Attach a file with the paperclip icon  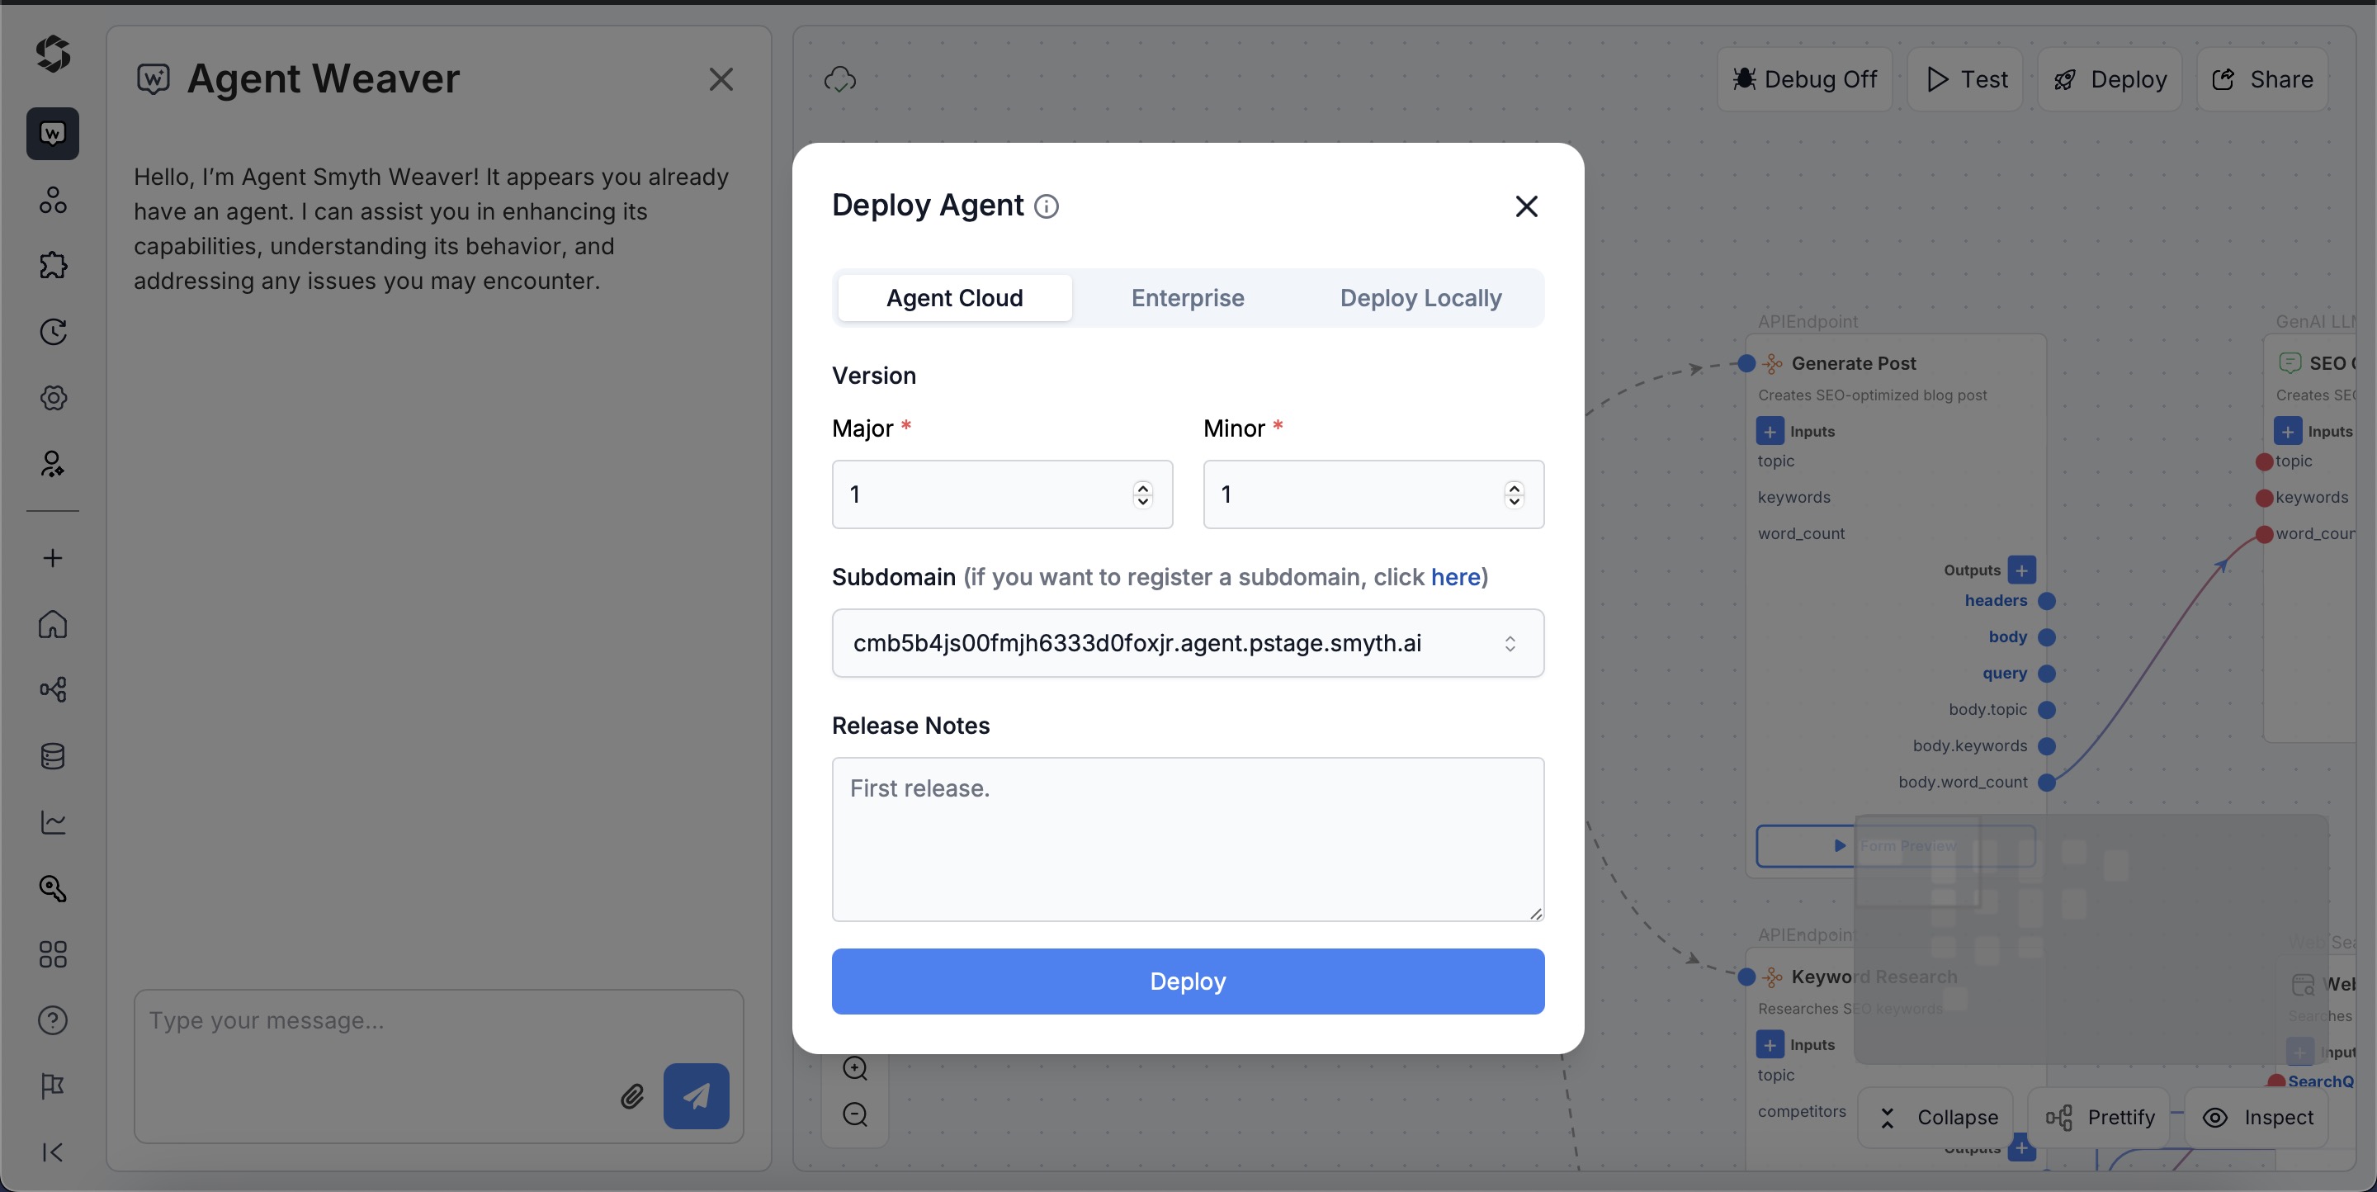coord(633,1097)
